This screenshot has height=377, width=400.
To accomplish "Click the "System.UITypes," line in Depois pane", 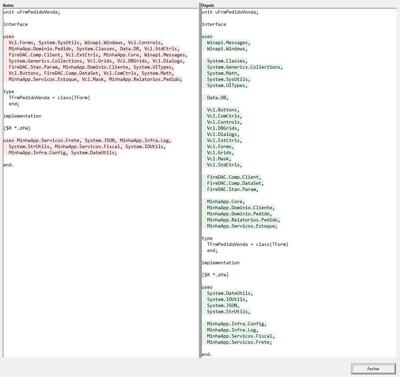I will coord(227,86).
